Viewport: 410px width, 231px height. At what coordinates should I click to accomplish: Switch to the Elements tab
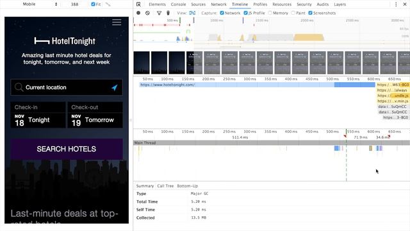point(157,4)
